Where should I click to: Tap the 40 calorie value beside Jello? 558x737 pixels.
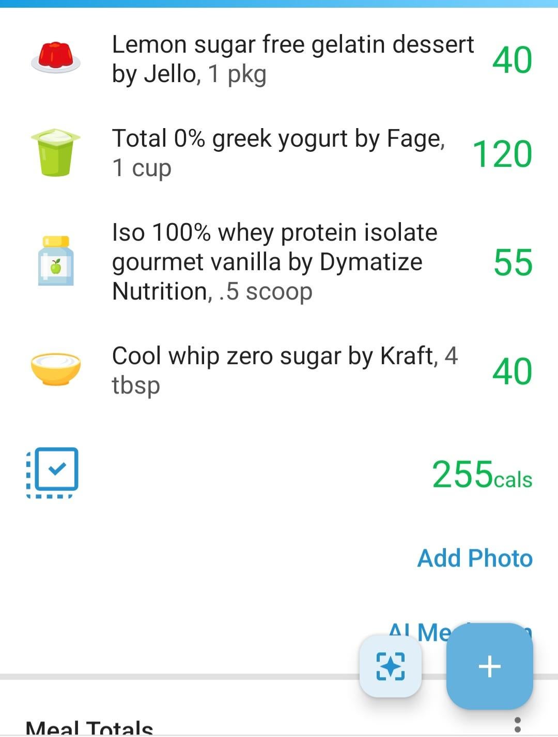pyautogui.click(x=512, y=60)
